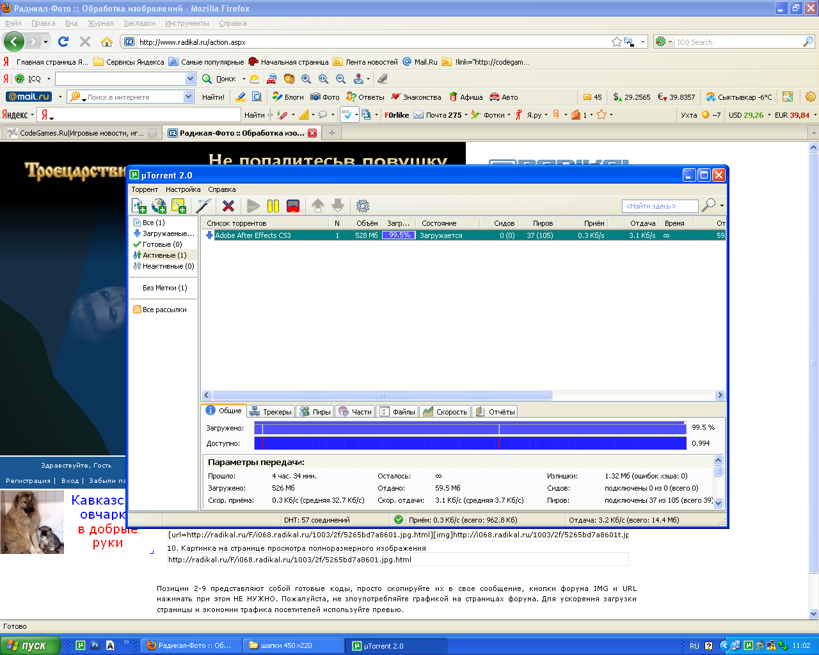This screenshot has width=819, height=655.
Task: Close the Радикал-Фото tab with red X
Action: click(312, 133)
